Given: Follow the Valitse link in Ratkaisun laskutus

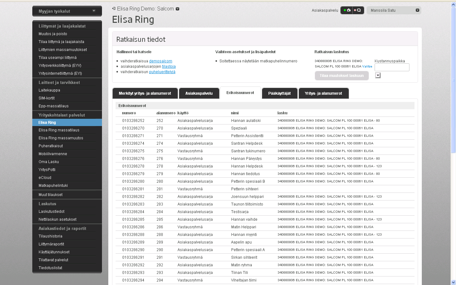Looking at the screenshot, I should coord(367,66).
